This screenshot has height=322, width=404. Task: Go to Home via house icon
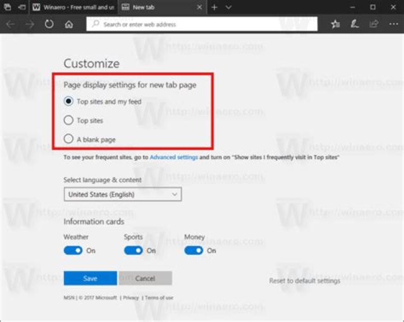pos(69,25)
